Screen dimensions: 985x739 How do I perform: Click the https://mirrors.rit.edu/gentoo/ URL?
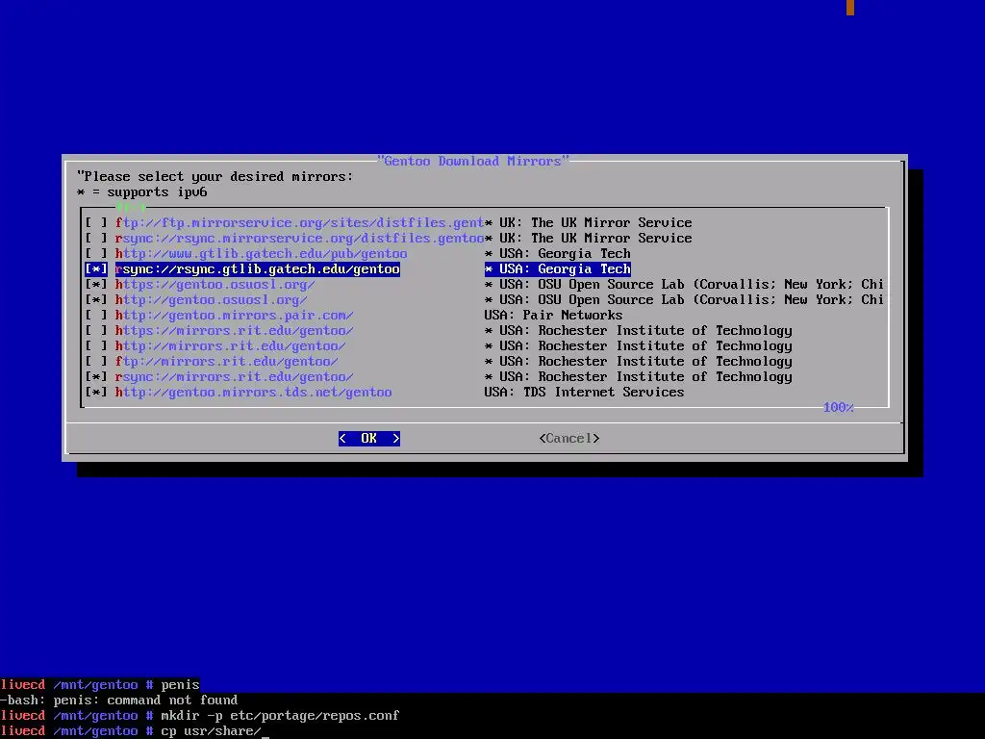click(x=235, y=331)
